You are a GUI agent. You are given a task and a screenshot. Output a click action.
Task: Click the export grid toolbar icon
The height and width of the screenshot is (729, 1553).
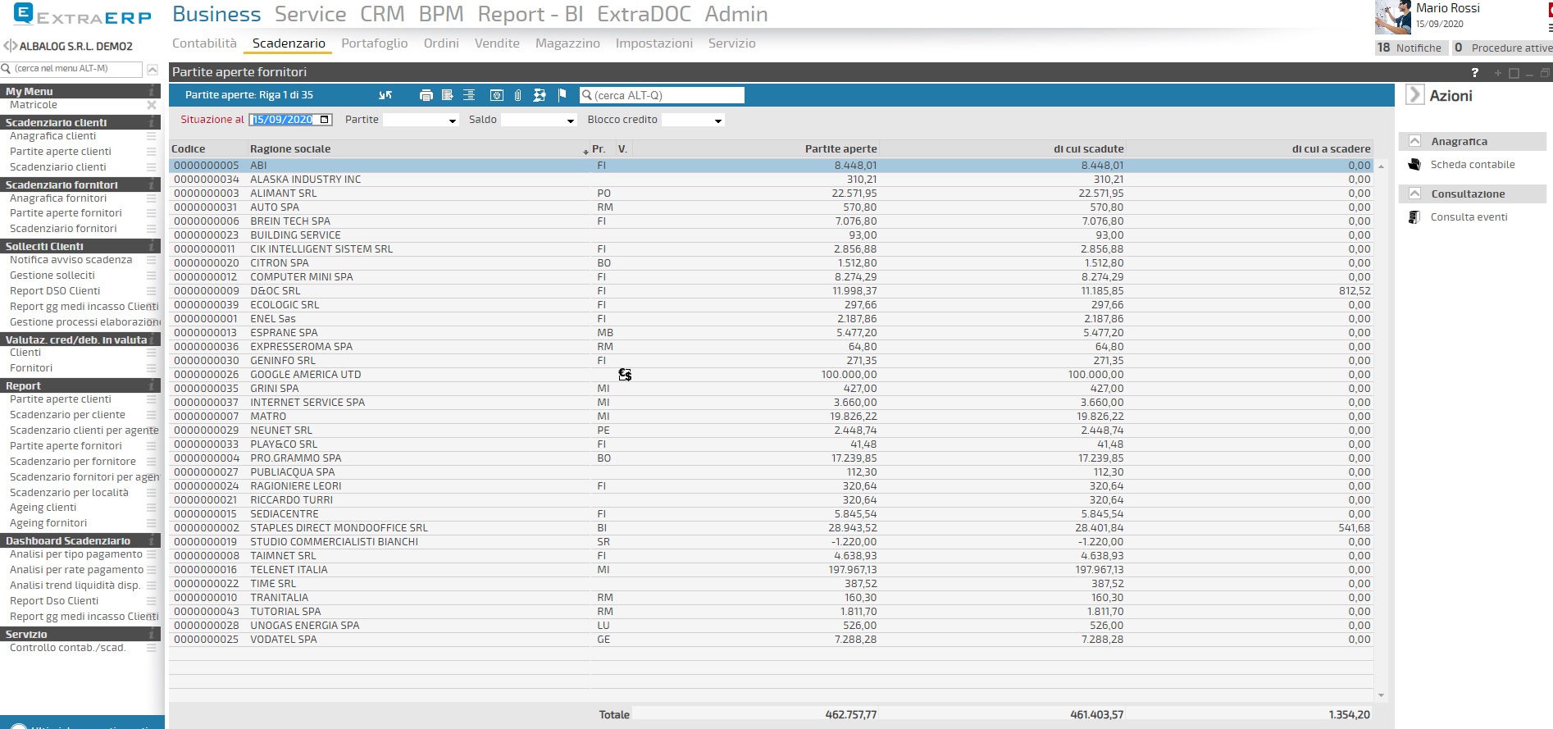448,95
